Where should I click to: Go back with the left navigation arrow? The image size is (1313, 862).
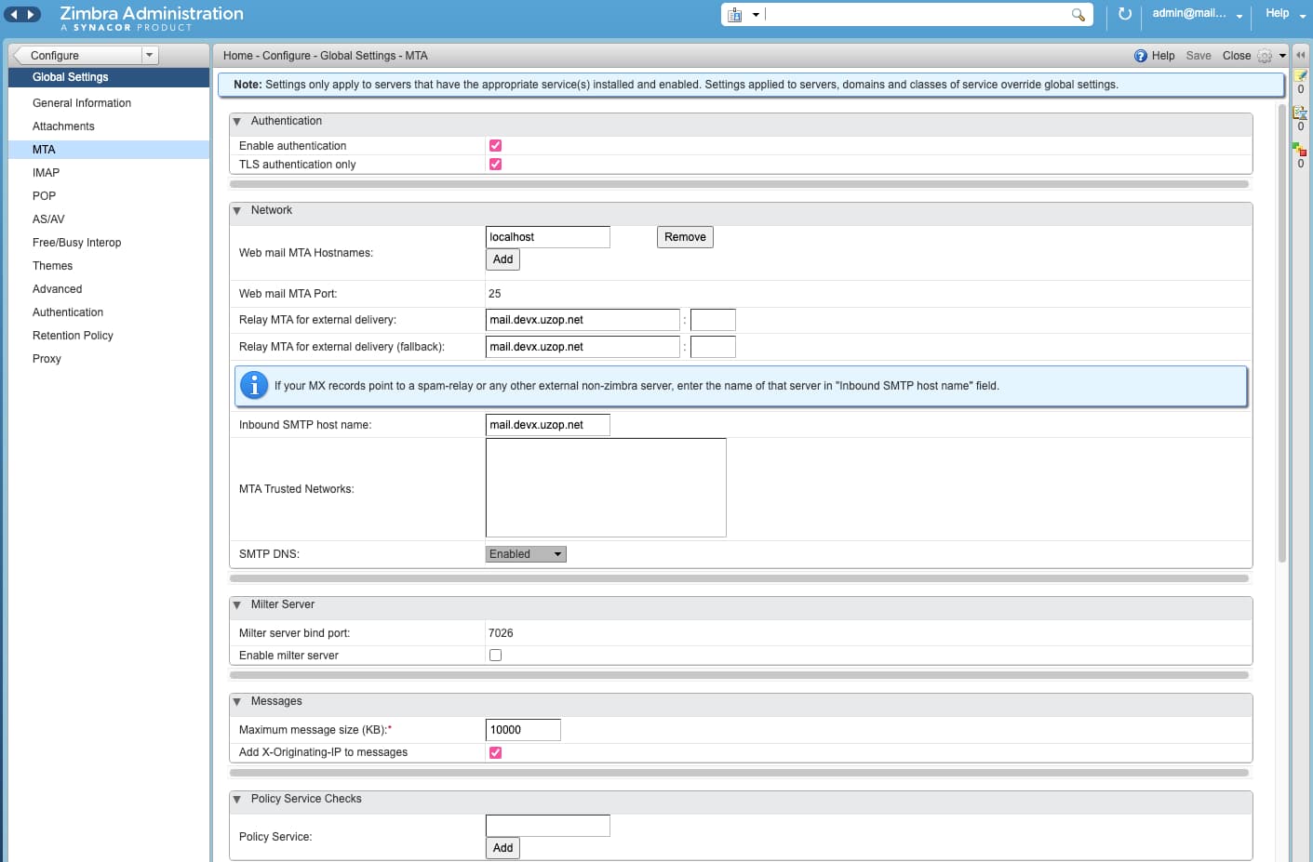[x=14, y=14]
